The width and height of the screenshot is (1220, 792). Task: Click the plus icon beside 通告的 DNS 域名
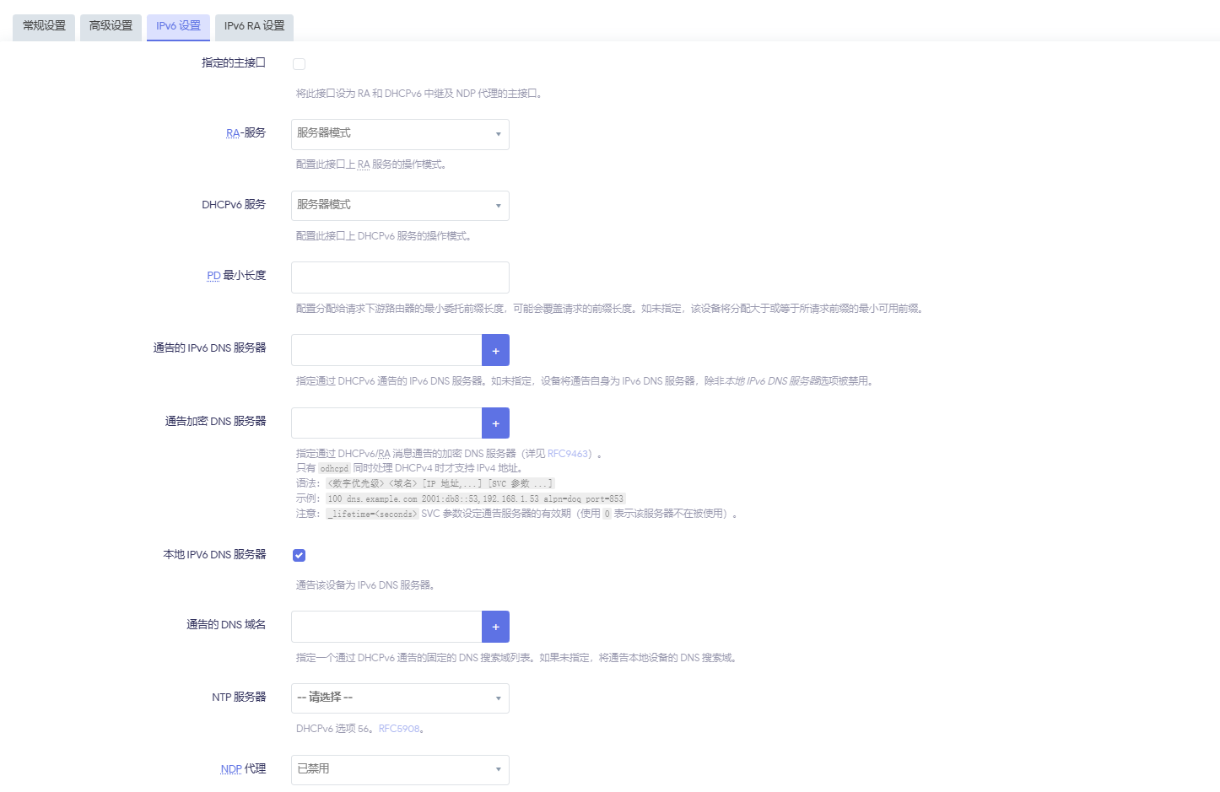[495, 626]
